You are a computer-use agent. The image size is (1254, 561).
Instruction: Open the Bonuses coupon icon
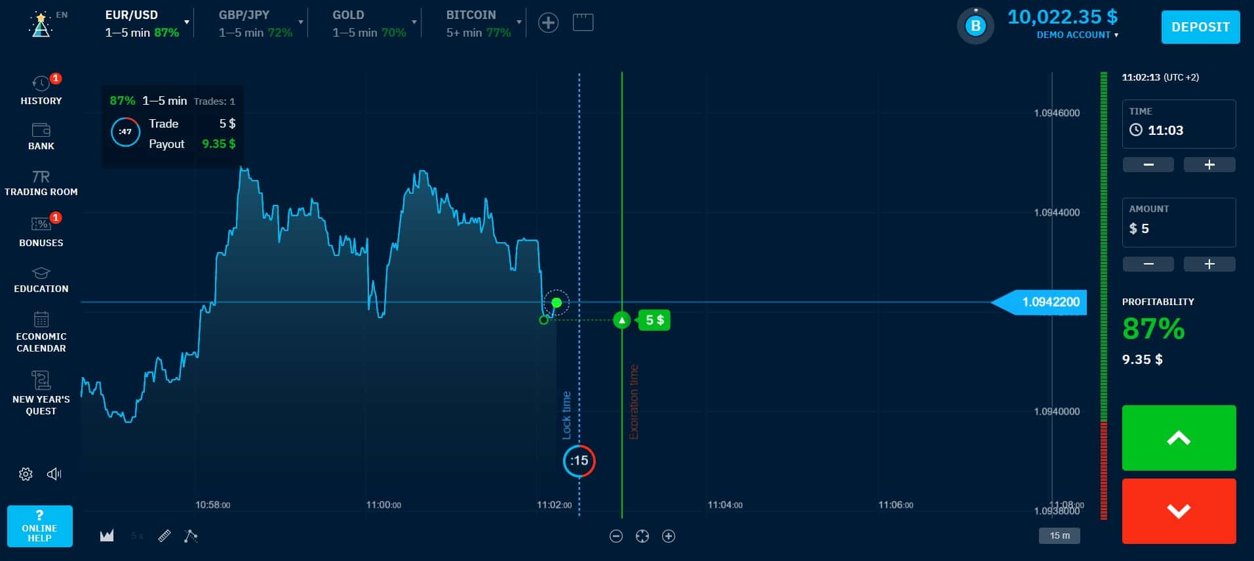(41, 224)
